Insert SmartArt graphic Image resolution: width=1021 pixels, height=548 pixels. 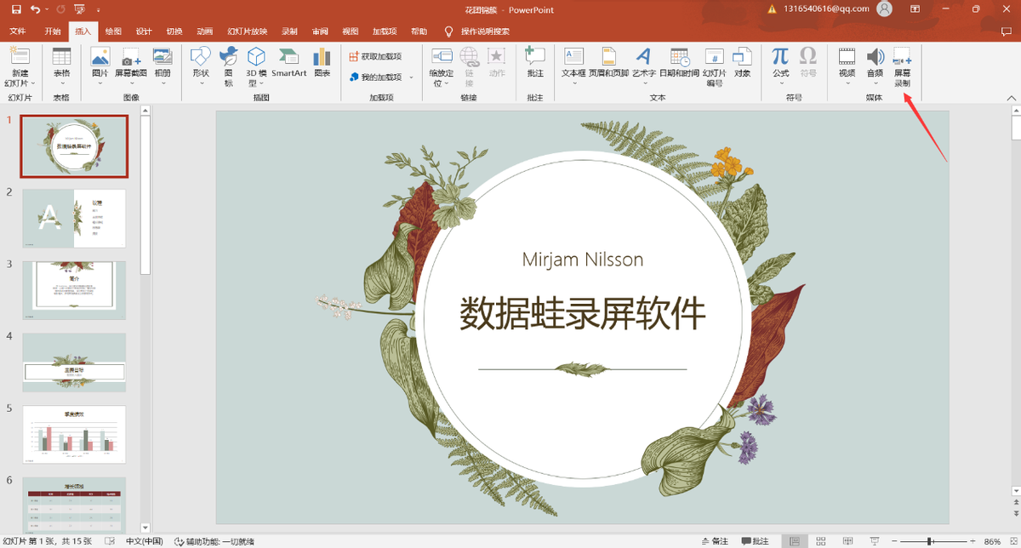point(289,63)
